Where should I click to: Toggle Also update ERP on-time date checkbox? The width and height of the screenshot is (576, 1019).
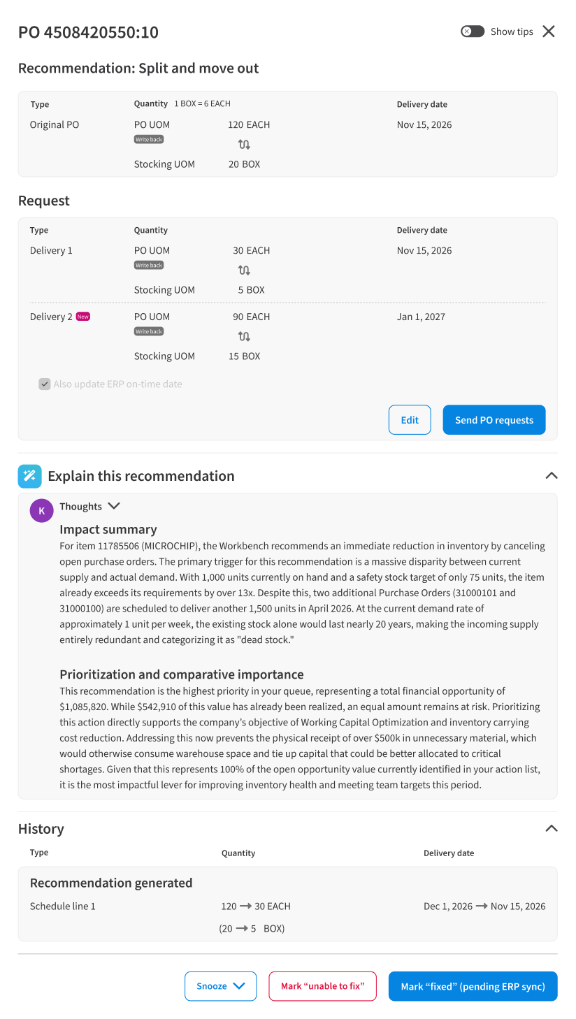click(45, 384)
